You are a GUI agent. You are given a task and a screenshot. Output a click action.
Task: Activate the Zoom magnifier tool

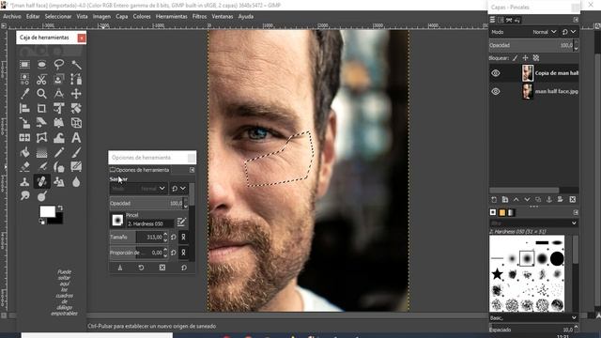click(41, 94)
